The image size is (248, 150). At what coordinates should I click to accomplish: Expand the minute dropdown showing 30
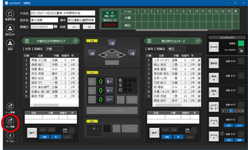pyautogui.click(x=89, y=27)
